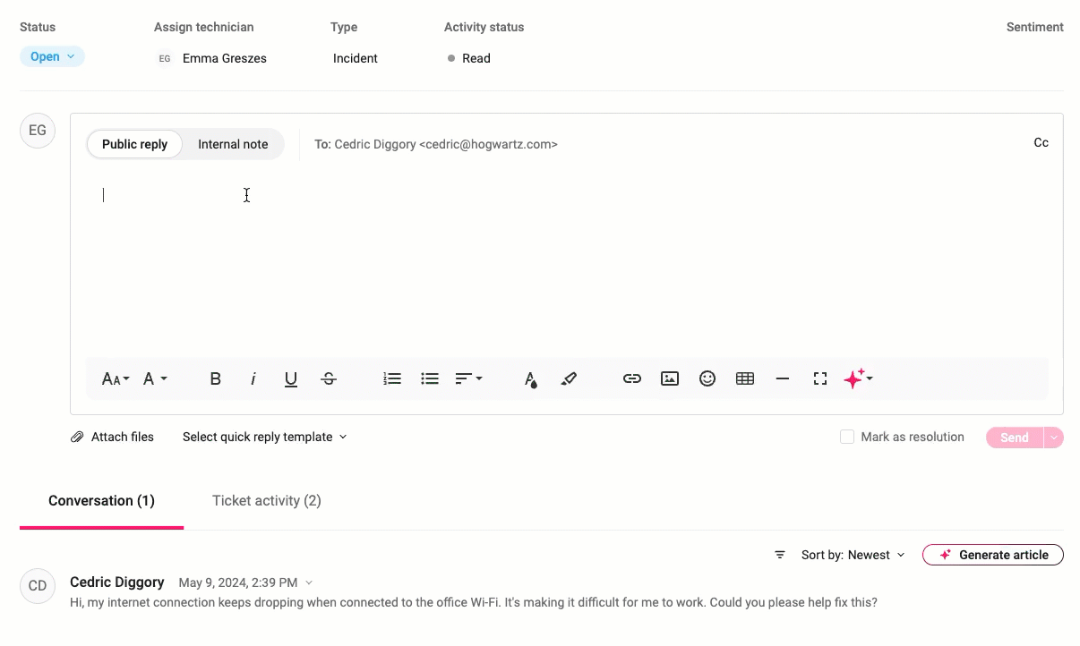Click the EG author avatar

38,131
